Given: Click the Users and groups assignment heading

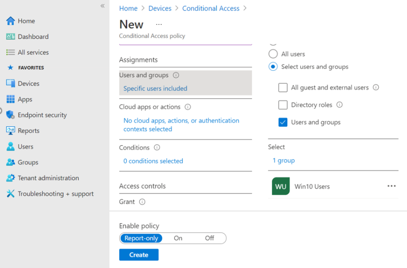Looking at the screenshot, I should pos(144,75).
